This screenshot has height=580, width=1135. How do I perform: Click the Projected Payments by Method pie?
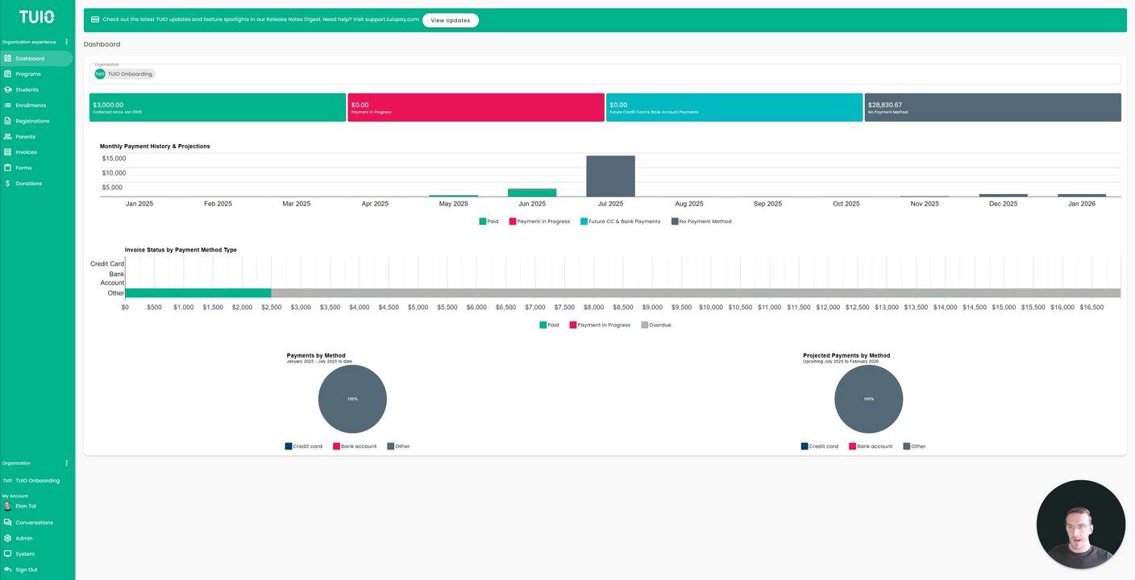coord(868,399)
